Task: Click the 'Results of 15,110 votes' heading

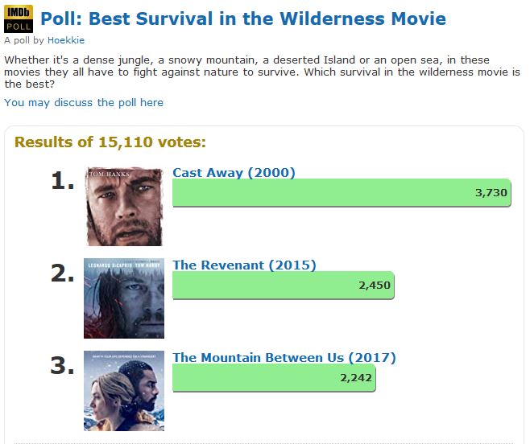Action: point(110,142)
